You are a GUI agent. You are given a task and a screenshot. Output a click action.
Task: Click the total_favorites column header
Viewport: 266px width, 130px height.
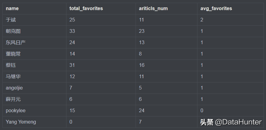[86, 9]
